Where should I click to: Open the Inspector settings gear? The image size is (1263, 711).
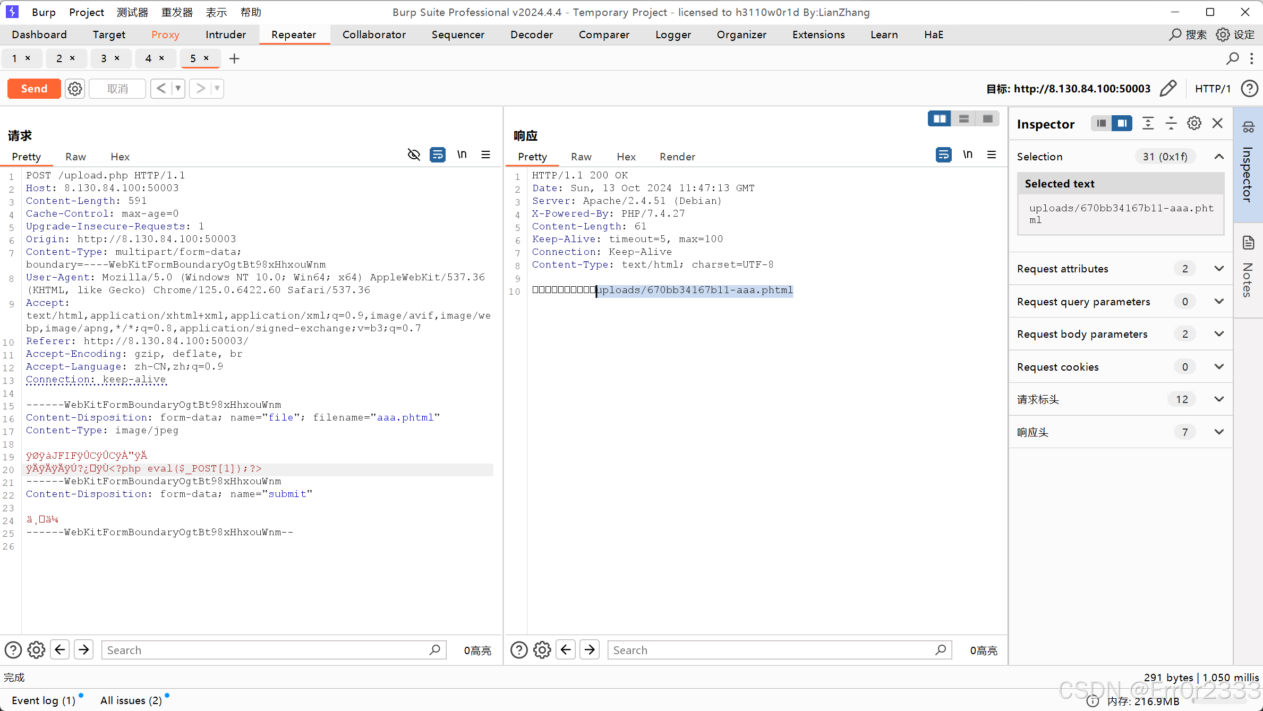tap(1194, 123)
